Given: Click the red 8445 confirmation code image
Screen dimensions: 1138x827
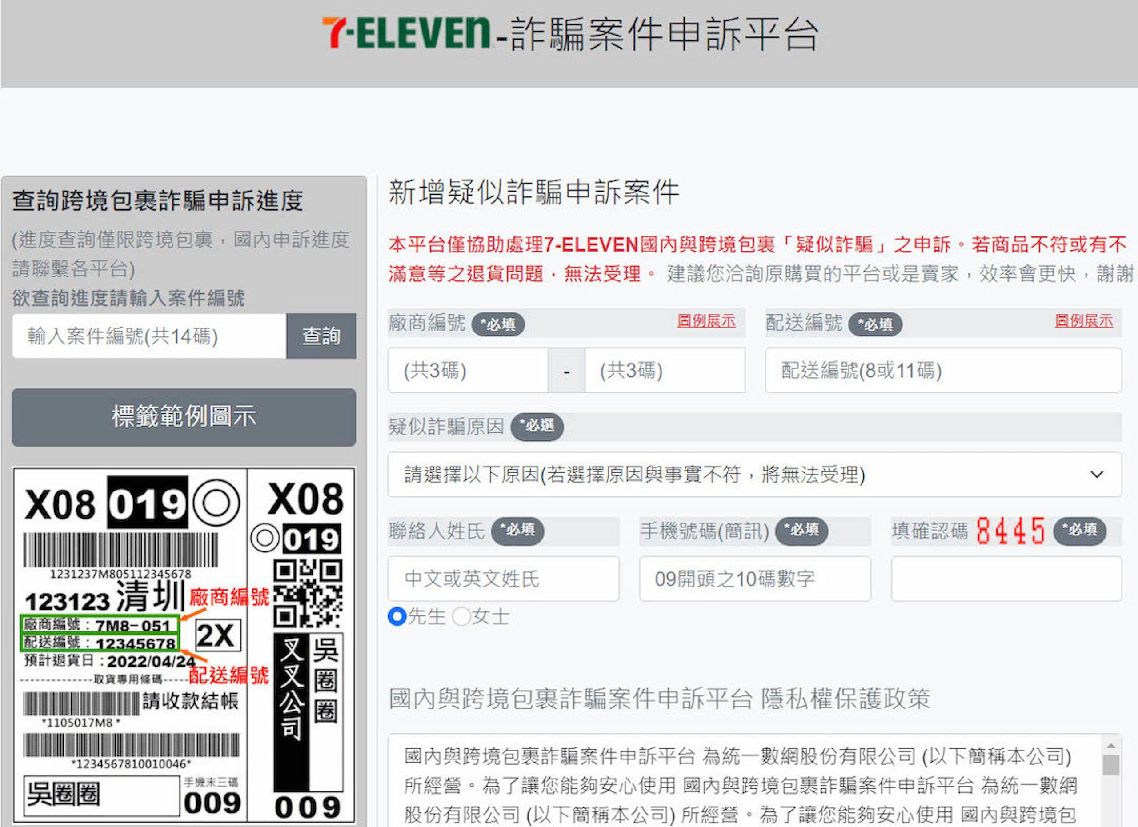Looking at the screenshot, I should (x=1010, y=531).
